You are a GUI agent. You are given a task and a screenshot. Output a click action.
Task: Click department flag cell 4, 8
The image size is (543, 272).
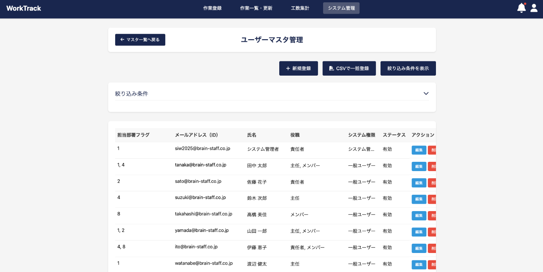coord(121,247)
